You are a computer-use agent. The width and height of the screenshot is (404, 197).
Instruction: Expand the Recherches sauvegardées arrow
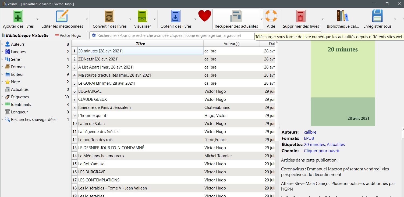pos(2,119)
